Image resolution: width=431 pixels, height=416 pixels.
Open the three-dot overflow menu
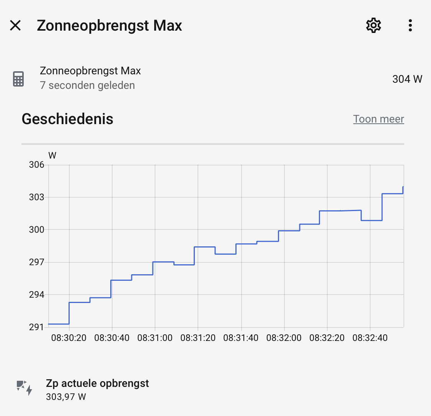point(410,26)
